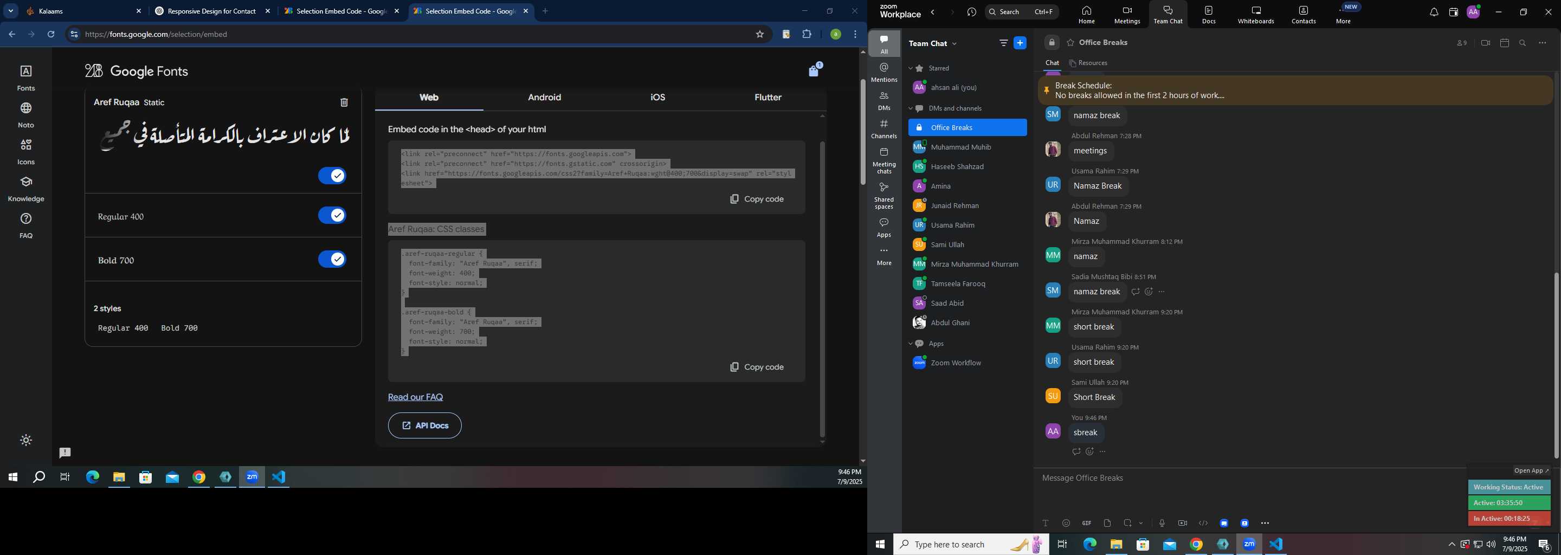Screen dimensions: 1561x555
Task: Click the feedback icon at Google Fonts bottom left
Action: 65,453
